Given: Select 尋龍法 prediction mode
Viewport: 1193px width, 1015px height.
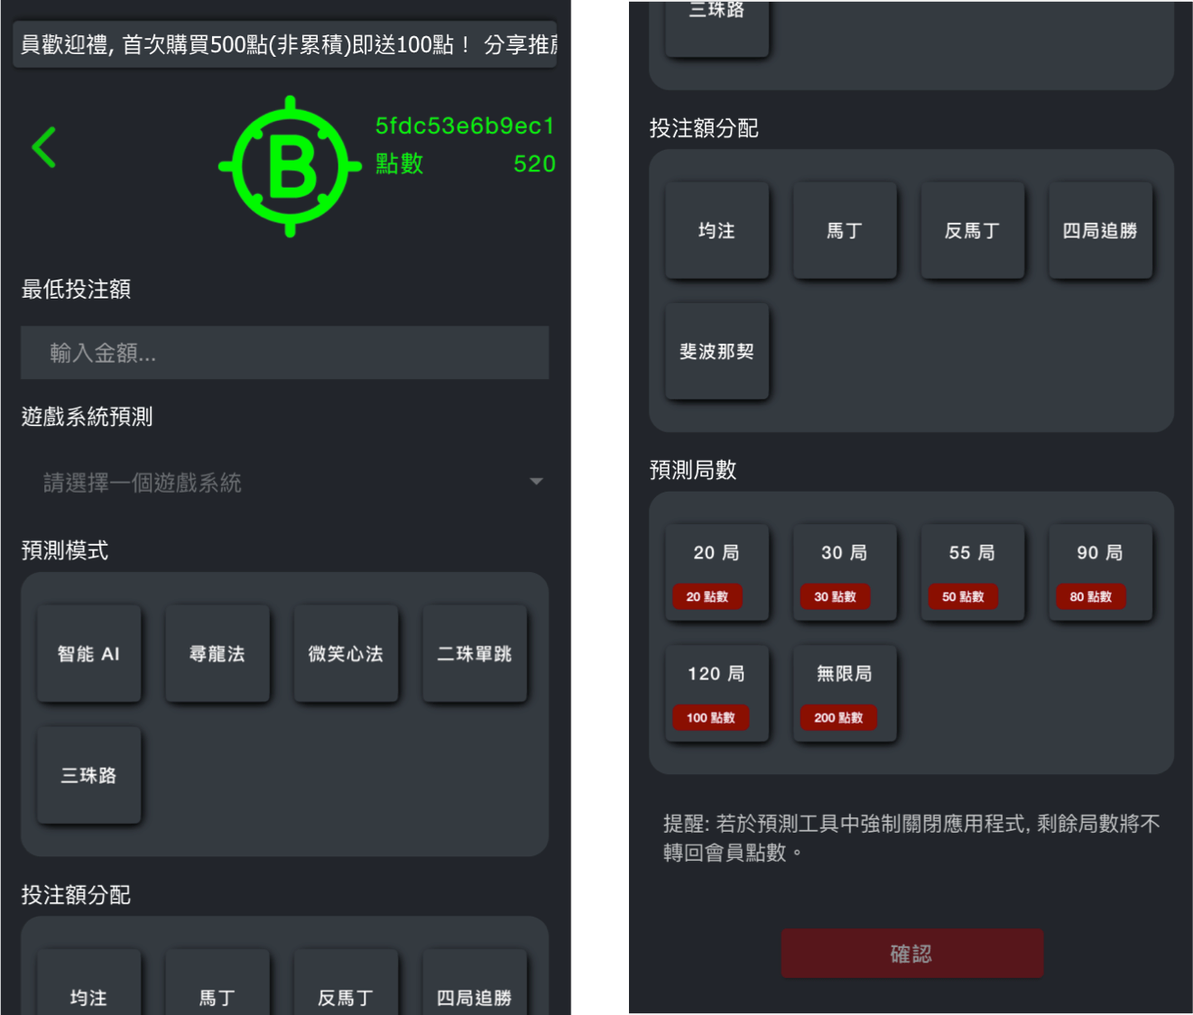Looking at the screenshot, I should point(217,654).
